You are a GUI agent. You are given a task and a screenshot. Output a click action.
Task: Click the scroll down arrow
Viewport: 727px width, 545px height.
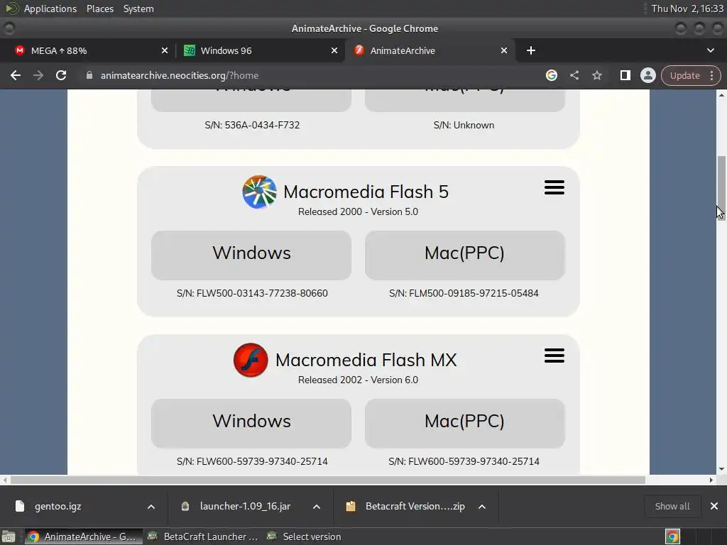point(721,470)
